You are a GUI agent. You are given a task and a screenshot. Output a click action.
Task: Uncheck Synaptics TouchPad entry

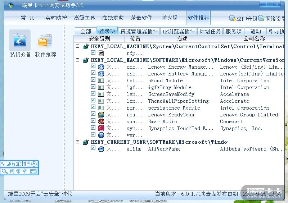click(93, 127)
